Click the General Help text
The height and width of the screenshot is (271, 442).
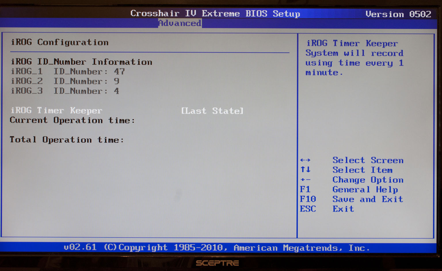365,190
